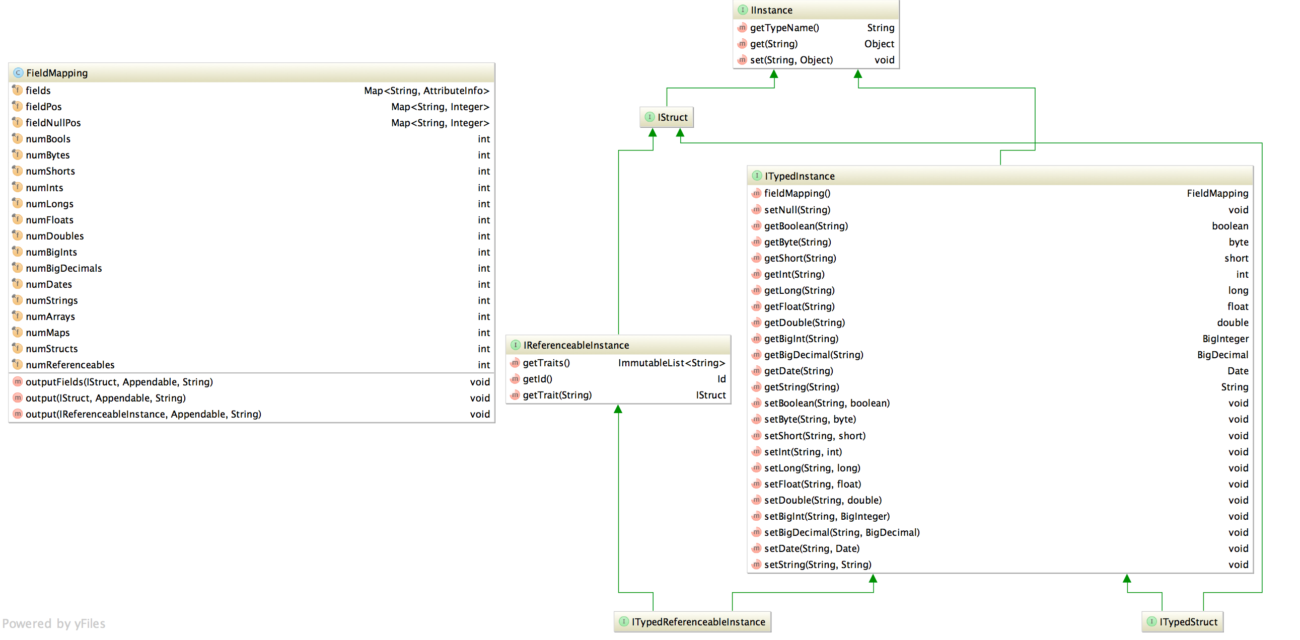The image size is (1300, 640).
Task: Select the numBigDecimals field row
Action: click(x=63, y=268)
